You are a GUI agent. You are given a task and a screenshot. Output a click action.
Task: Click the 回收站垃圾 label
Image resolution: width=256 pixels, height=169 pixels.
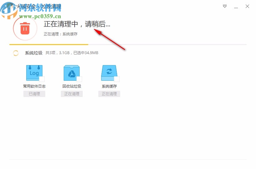coord(72,86)
